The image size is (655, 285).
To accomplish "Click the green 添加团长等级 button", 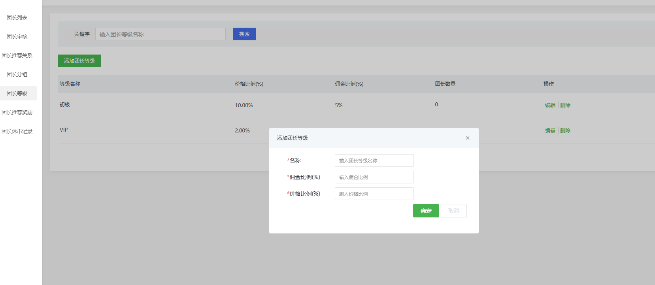I will [x=79, y=61].
